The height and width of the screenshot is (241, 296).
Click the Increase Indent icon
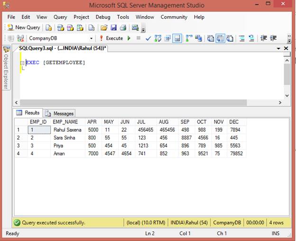coord(273,38)
